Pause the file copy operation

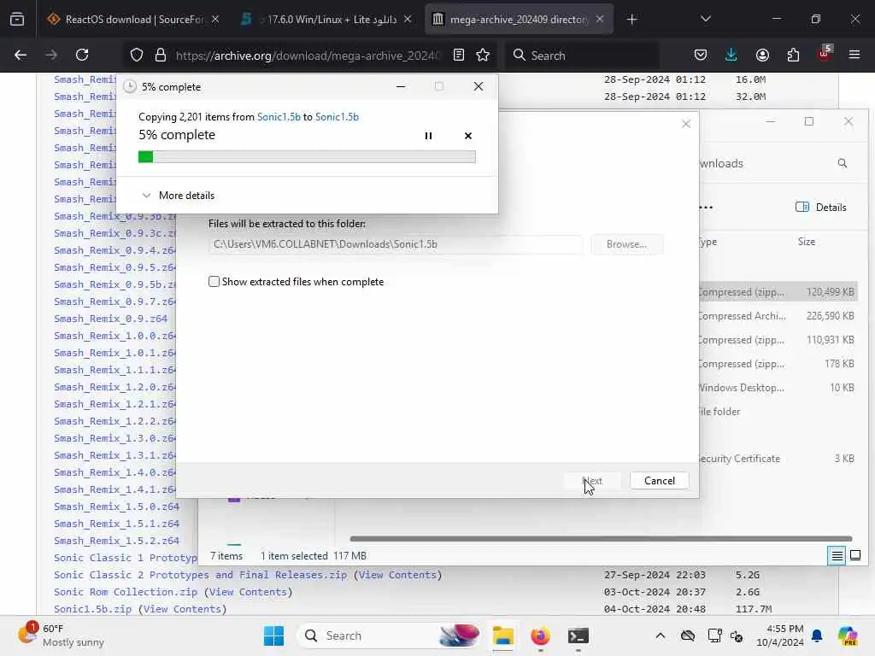428,136
